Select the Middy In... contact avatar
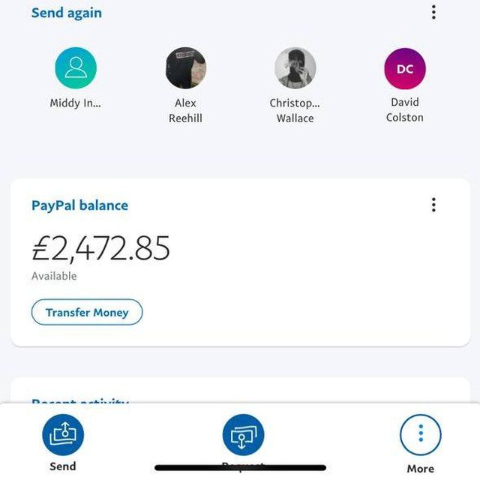 [76, 68]
